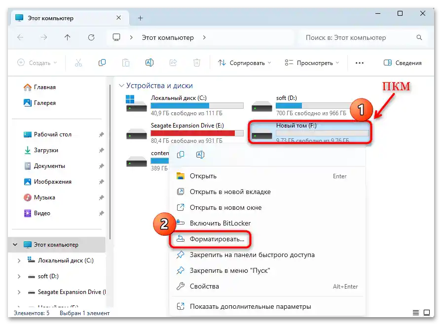Delete the selection with the trash icon
Screen dimensions: 442x325
click(x=197, y=63)
